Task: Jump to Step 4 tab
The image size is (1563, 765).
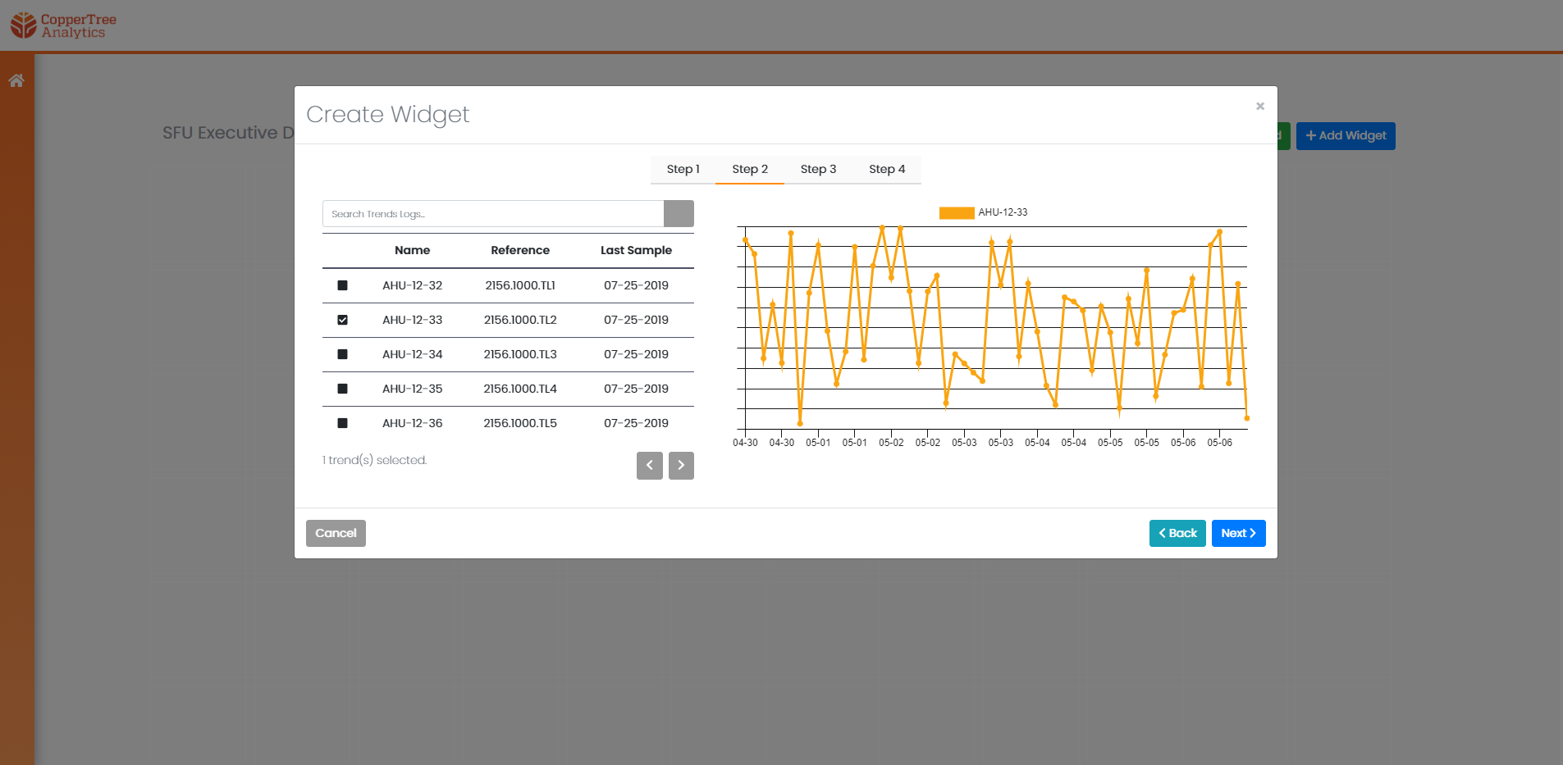Action: tap(887, 170)
